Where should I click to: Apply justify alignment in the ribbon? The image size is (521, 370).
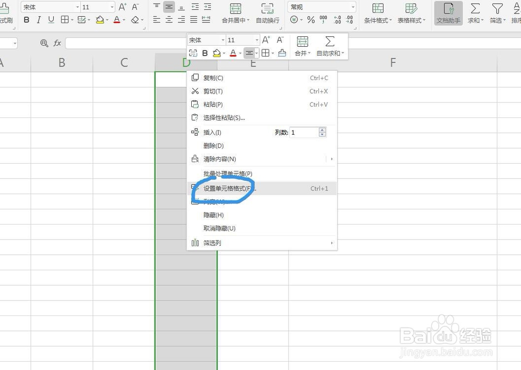coord(194,20)
